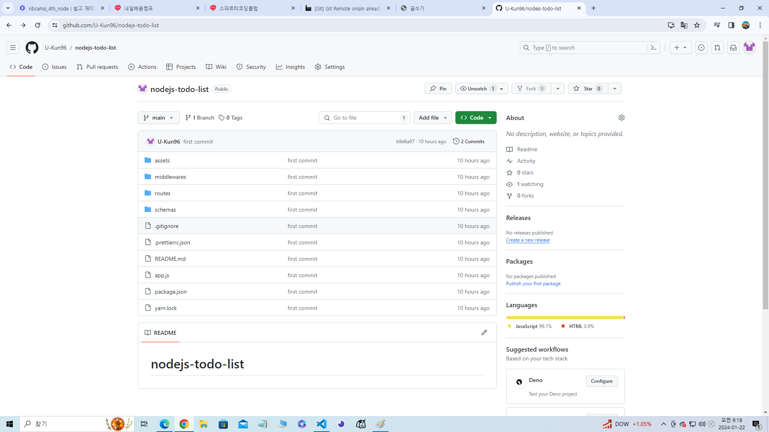The image size is (769, 432).
Task: Open repository Settings tab
Action: 330,67
